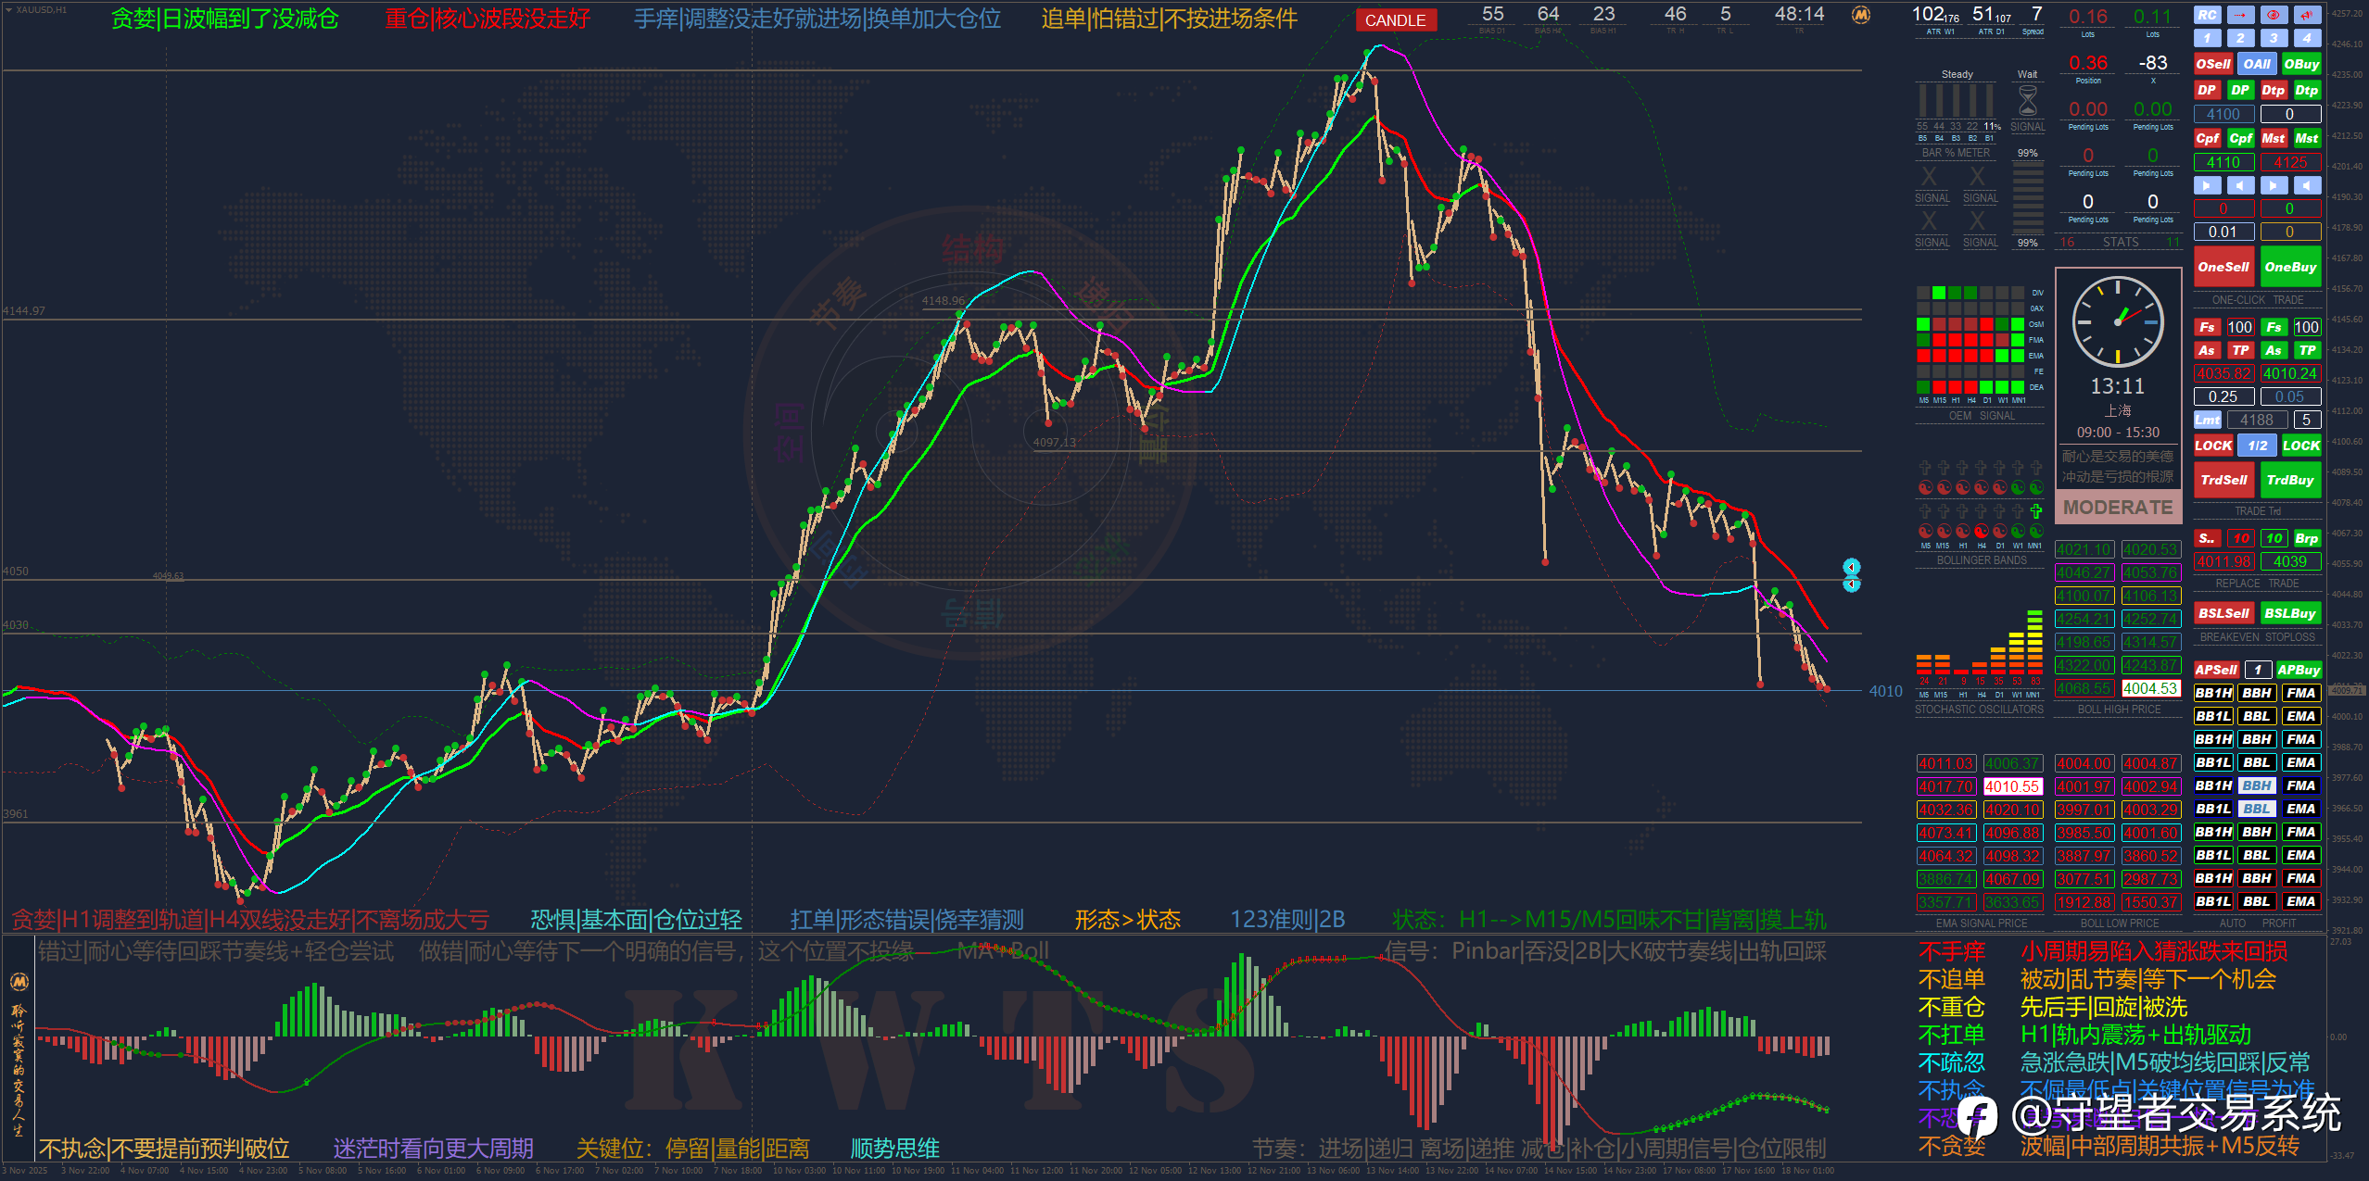Toggle the green buy LOCK button
The image size is (2369, 1181).
coord(2301,446)
